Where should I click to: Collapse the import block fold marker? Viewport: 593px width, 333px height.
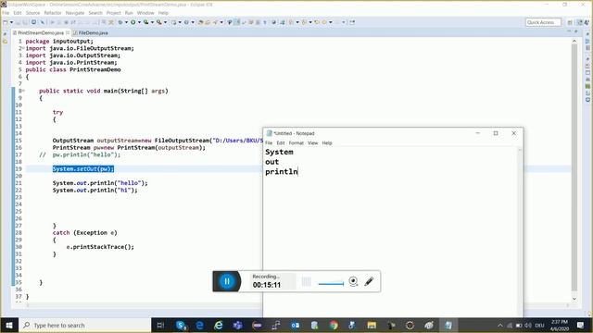click(x=23, y=48)
